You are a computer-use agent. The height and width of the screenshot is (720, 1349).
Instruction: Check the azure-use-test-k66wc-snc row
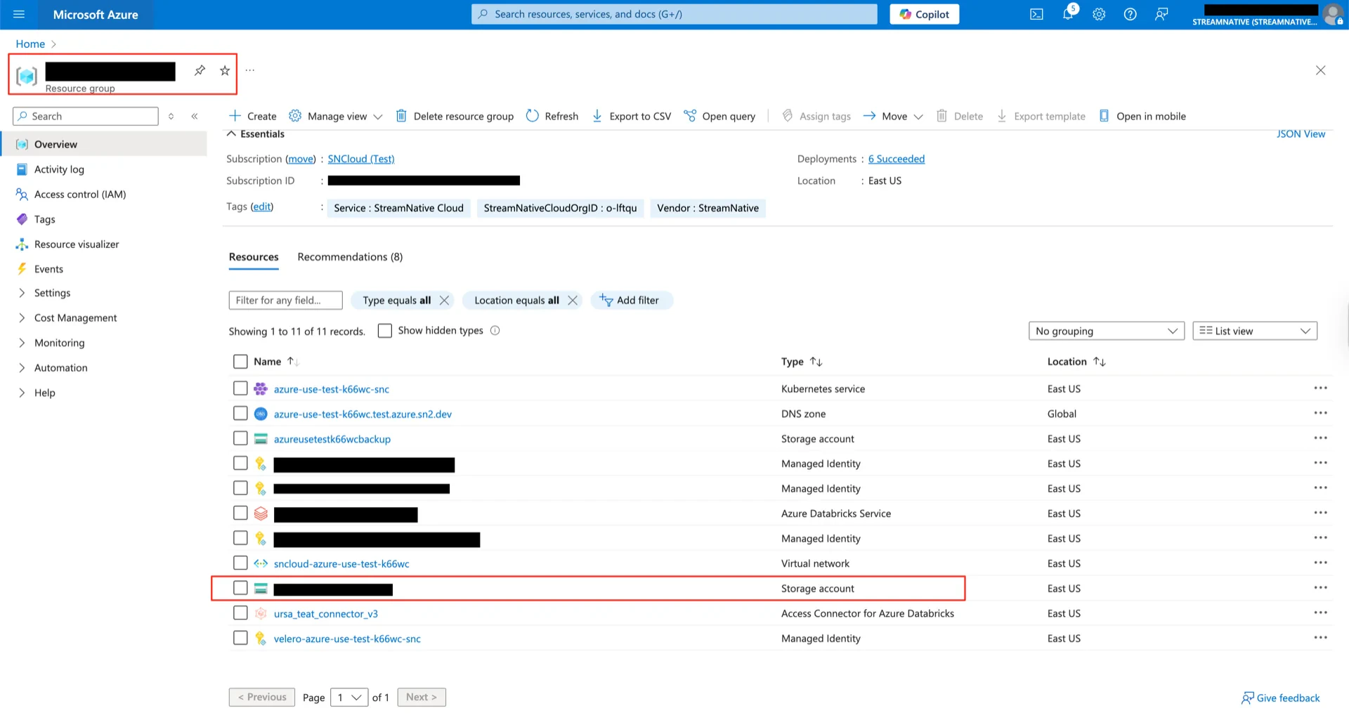(240, 388)
